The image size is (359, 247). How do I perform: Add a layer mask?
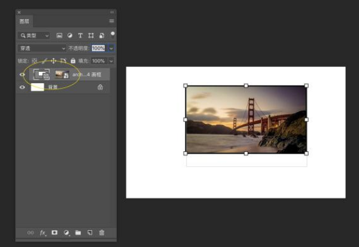54,233
